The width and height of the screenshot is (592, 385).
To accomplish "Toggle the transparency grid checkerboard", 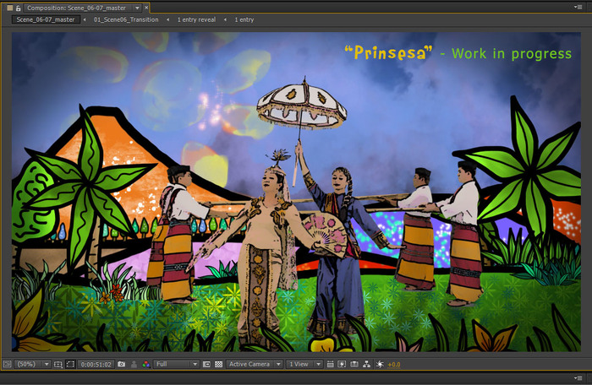I will (x=218, y=364).
